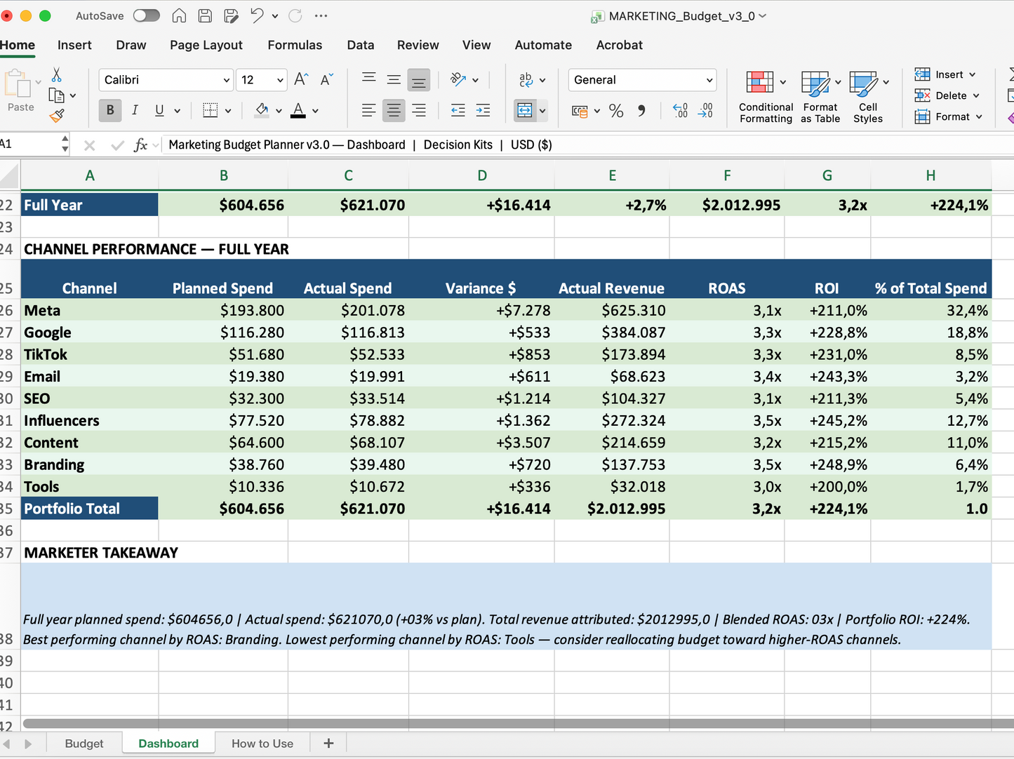Viewport: 1014px width, 759px height.
Task: Open the more options ellipsis
Action: pos(321,15)
